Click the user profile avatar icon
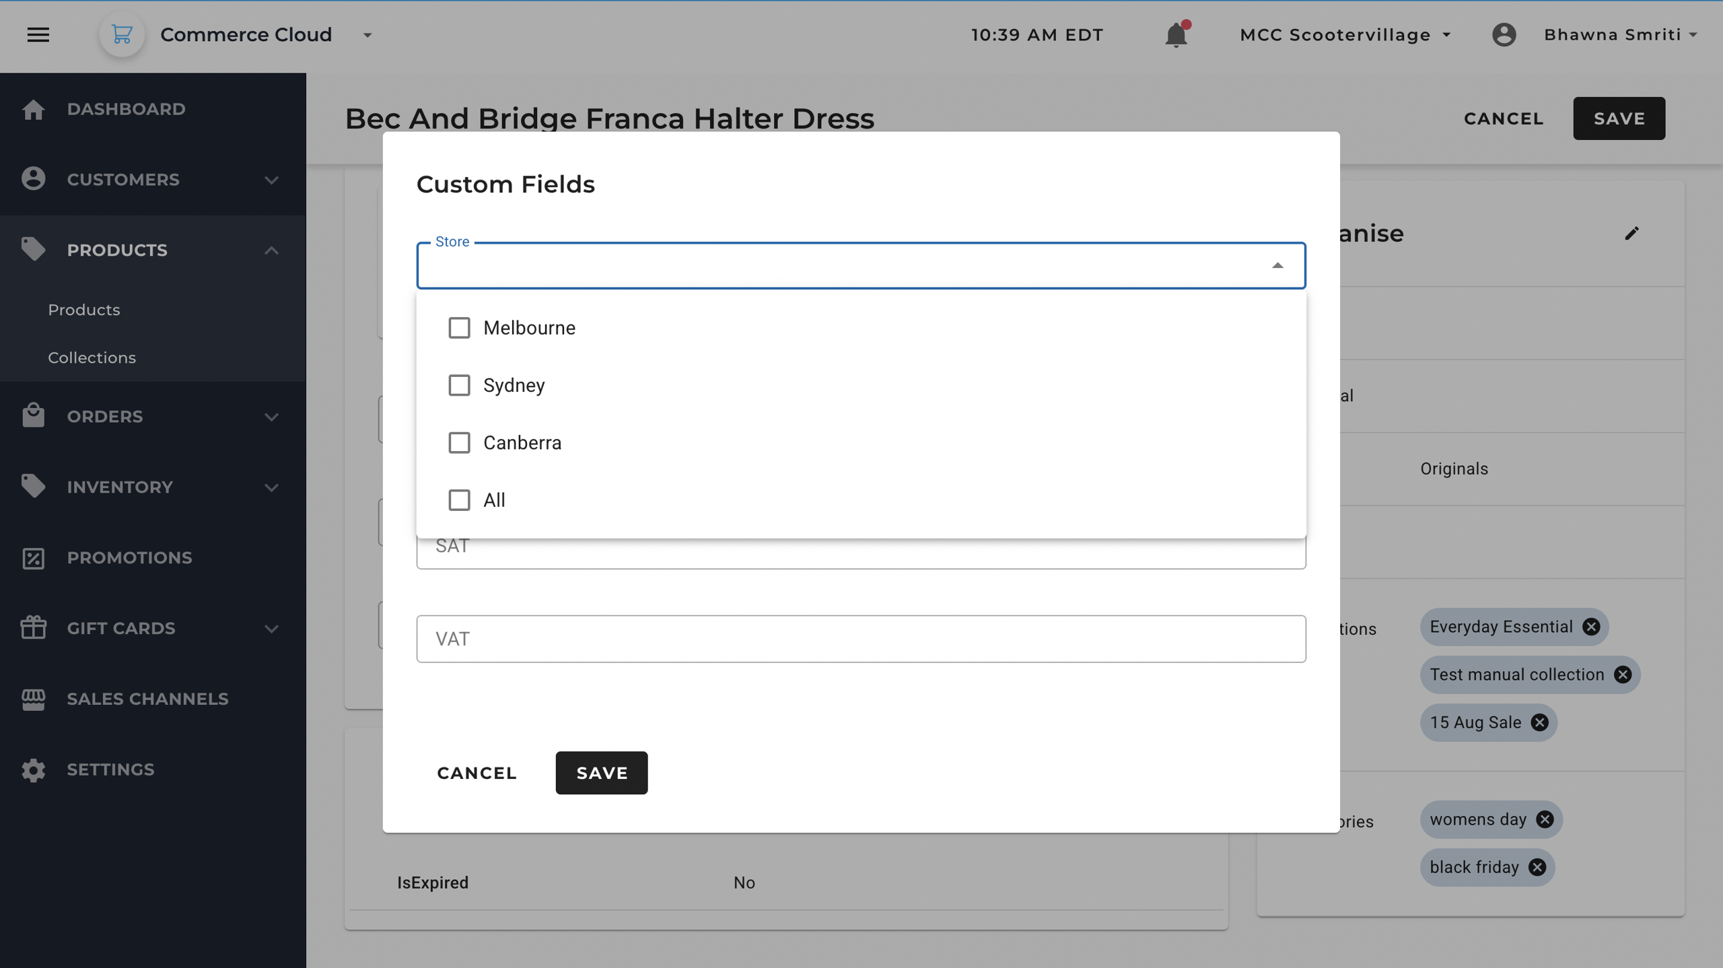This screenshot has width=1723, height=968. (x=1504, y=34)
